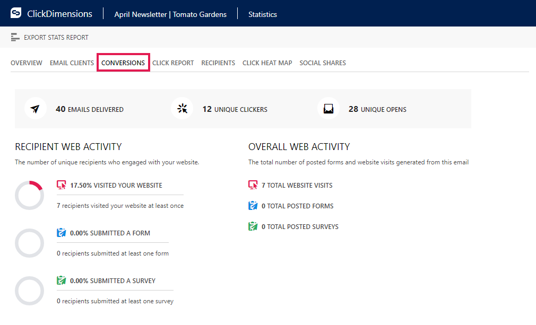The height and width of the screenshot is (325, 536).
Task: Click the 17.50% Visited Your Website label
Action: click(116, 186)
